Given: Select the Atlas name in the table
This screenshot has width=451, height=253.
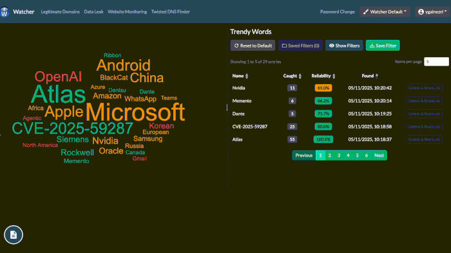Looking at the screenshot, I should pyautogui.click(x=237, y=139).
